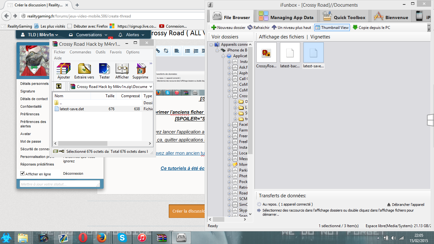Click the forum editor unlink icon
434x244 pixels.
point(166,51)
